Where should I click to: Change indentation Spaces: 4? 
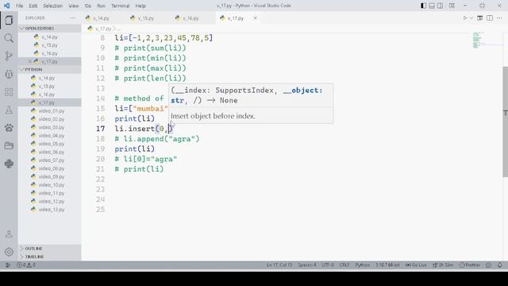[307, 265]
